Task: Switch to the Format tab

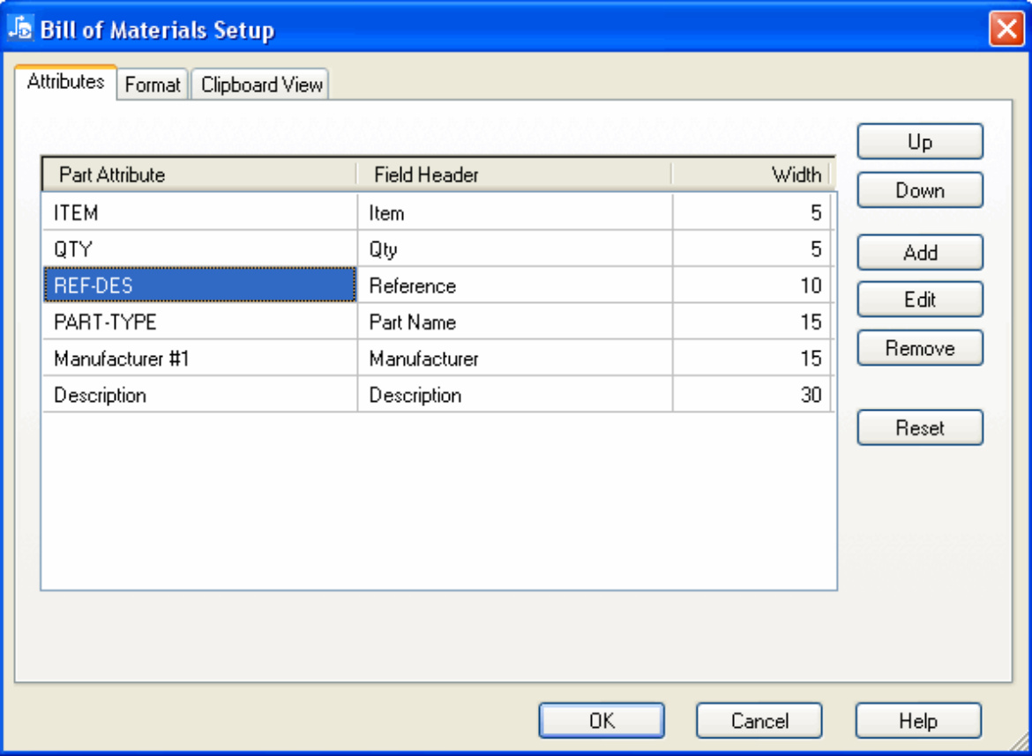Action: [153, 85]
